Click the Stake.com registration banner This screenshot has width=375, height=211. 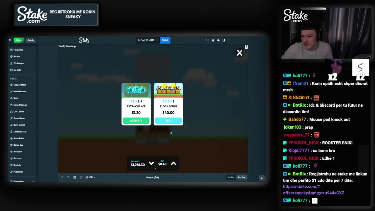click(x=57, y=15)
